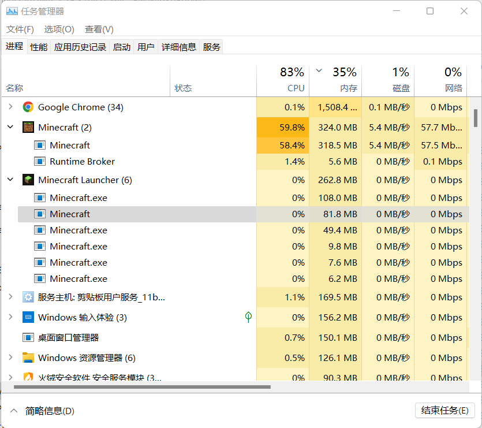Click the 1.4% CPU cell
This screenshot has width=482, height=428.
tap(283, 161)
